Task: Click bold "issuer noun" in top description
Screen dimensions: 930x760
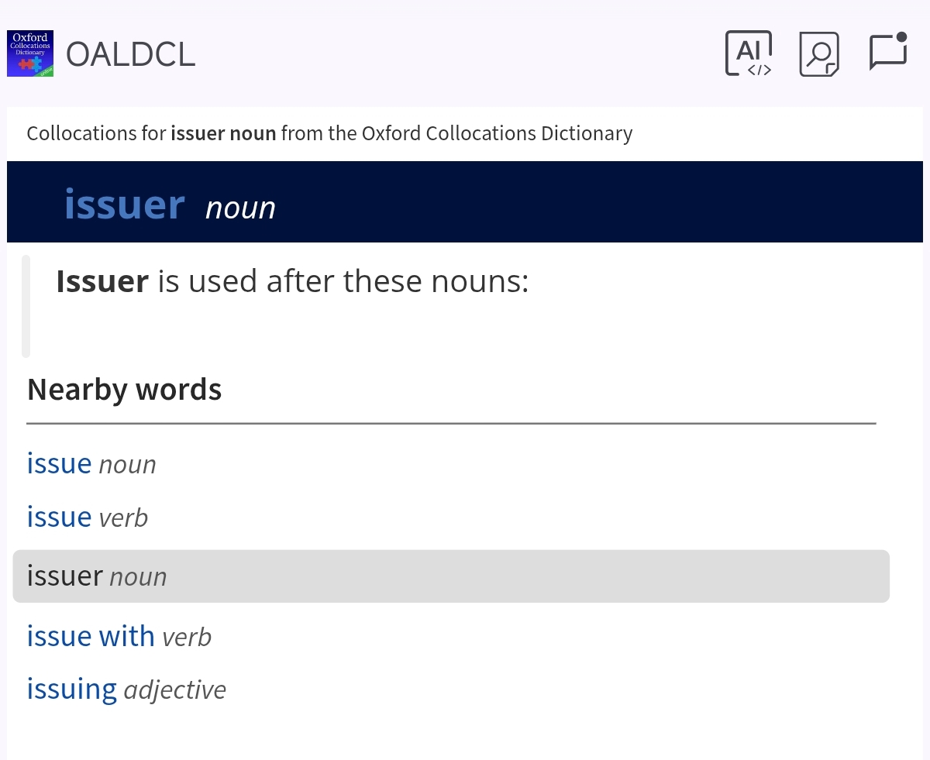Action: pyautogui.click(x=223, y=134)
